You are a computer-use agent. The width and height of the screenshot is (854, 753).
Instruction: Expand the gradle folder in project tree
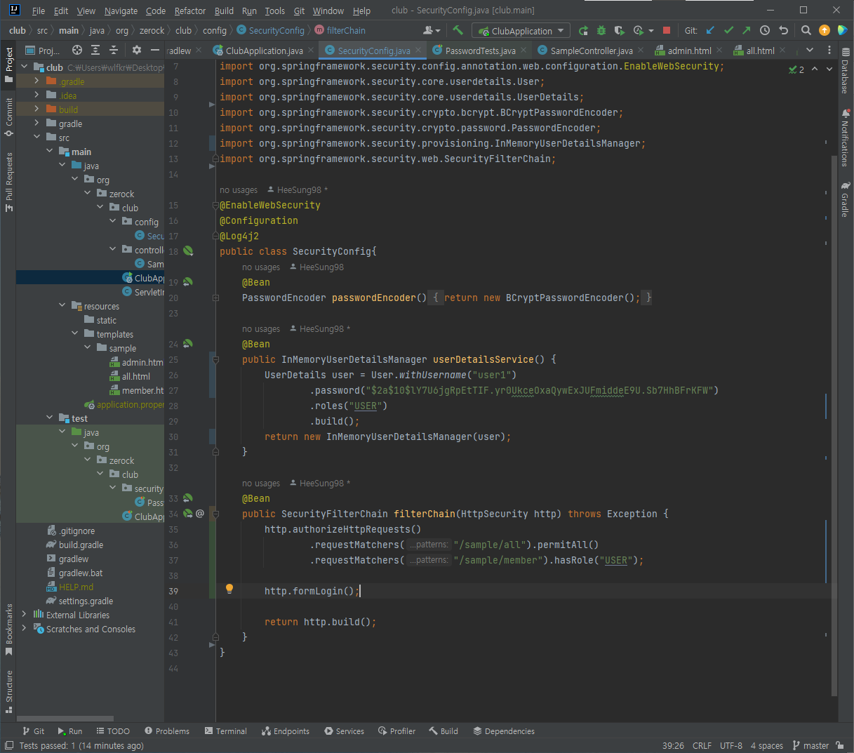pos(36,124)
